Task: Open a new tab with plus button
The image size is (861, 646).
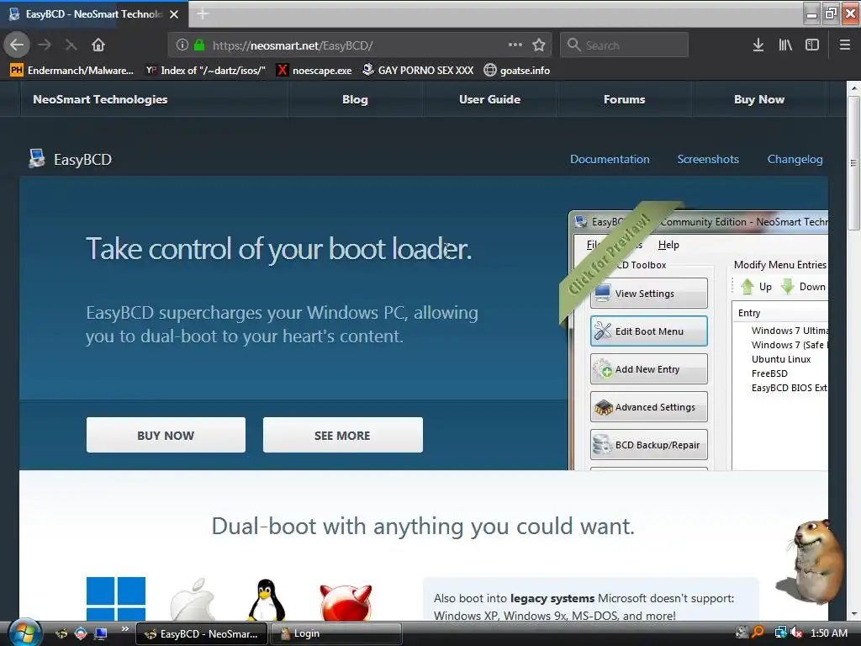Action: coord(203,13)
